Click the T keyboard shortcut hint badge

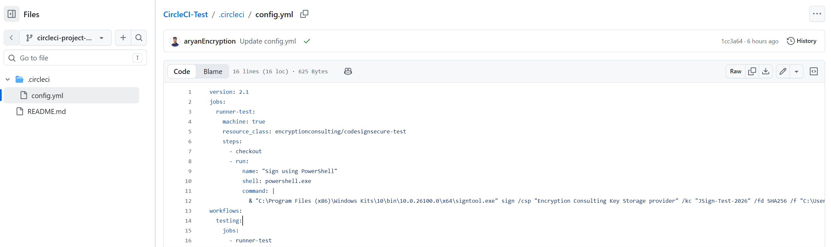click(x=138, y=58)
